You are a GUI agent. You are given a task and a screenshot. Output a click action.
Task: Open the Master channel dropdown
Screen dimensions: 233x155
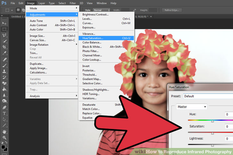click(192, 107)
